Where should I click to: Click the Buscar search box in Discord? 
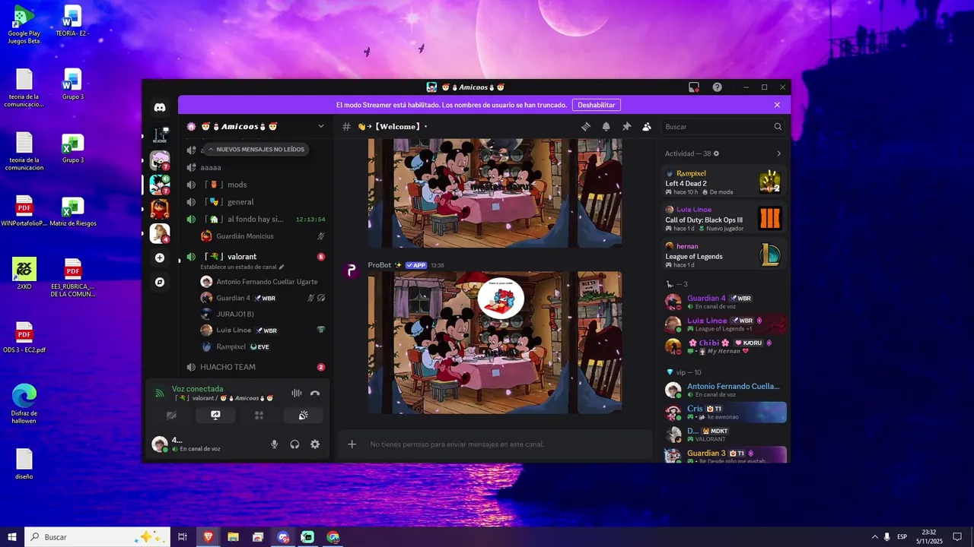[x=723, y=127]
